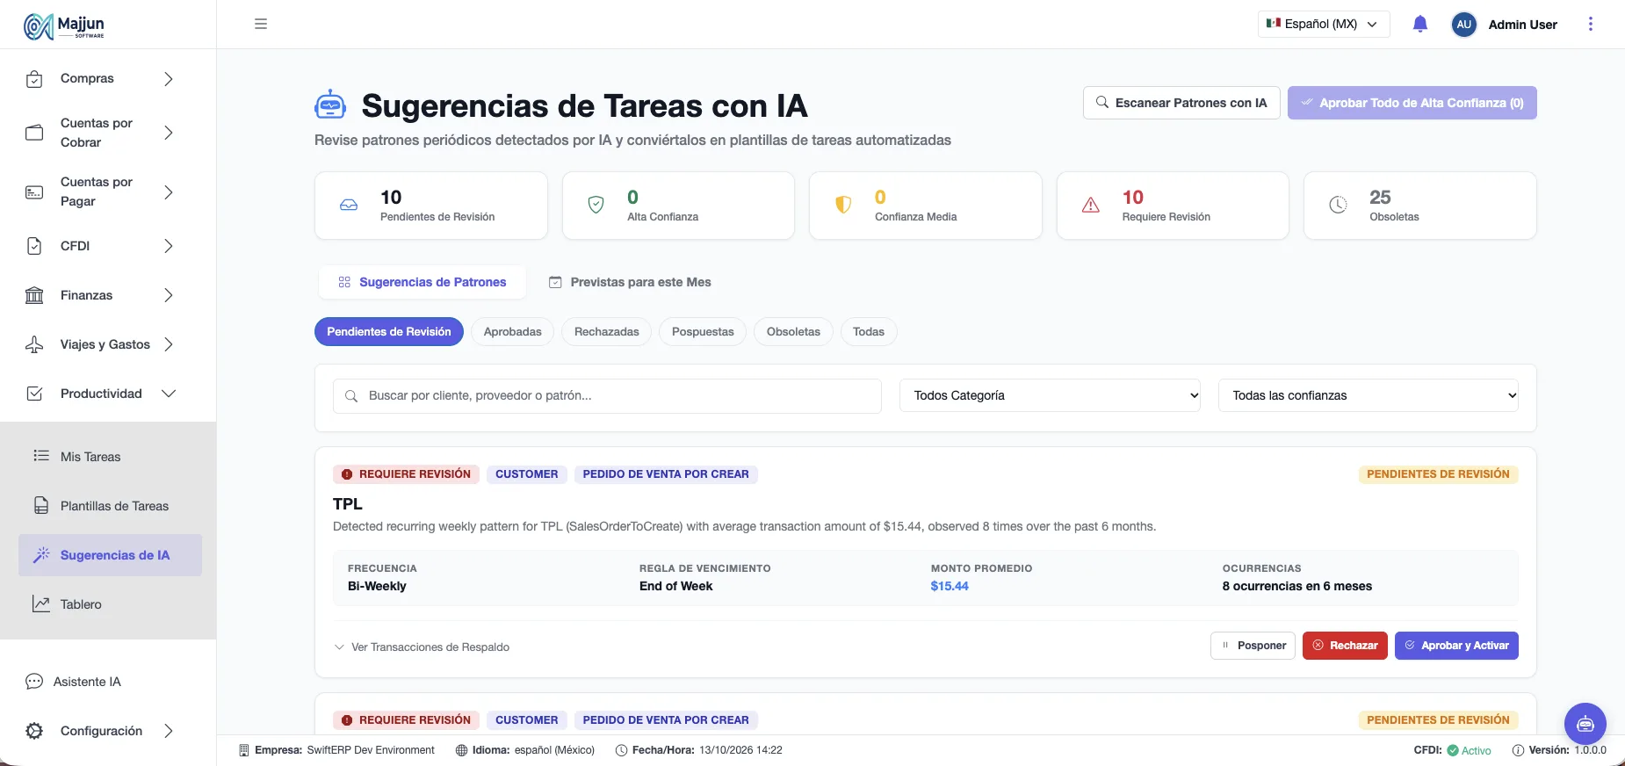Viewport: 1625px width, 766px height.
Task: Click the CFDI document icon
Action: (x=34, y=246)
